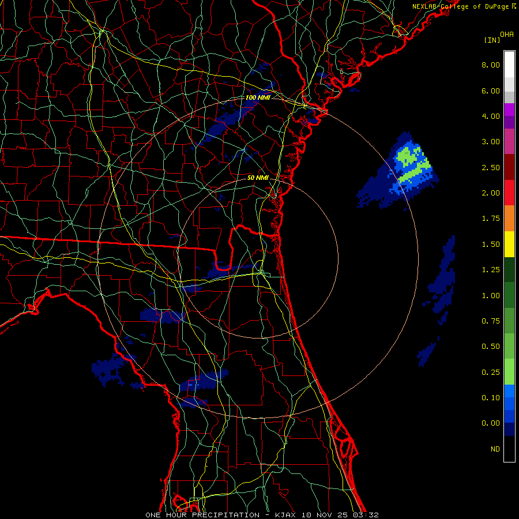Click the 2.00 legend value
Screen dimensions: 519x519
[x=491, y=193]
